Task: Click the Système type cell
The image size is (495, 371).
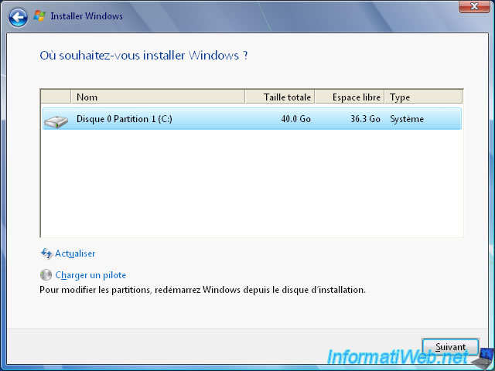Action: click(407, 119)
